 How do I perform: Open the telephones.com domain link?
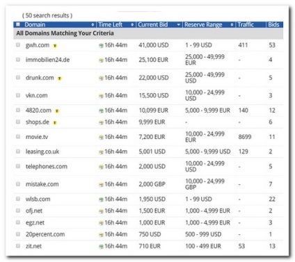(47, 166)
